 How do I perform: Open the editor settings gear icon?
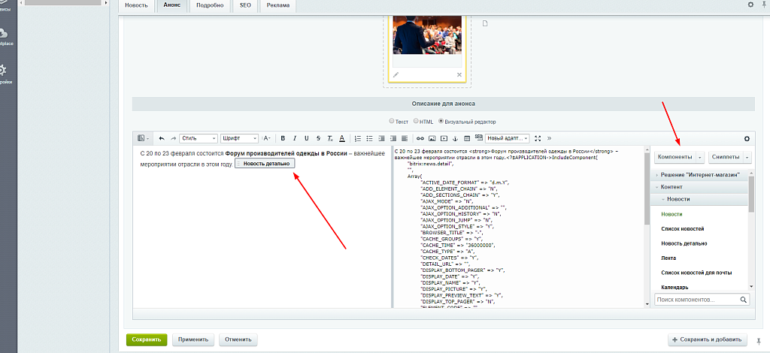(x=747, y=138)
